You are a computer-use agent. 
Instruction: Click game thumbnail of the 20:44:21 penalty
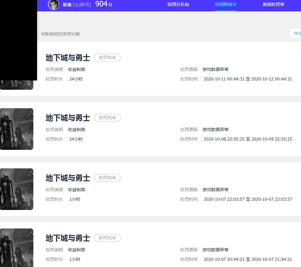17,247
